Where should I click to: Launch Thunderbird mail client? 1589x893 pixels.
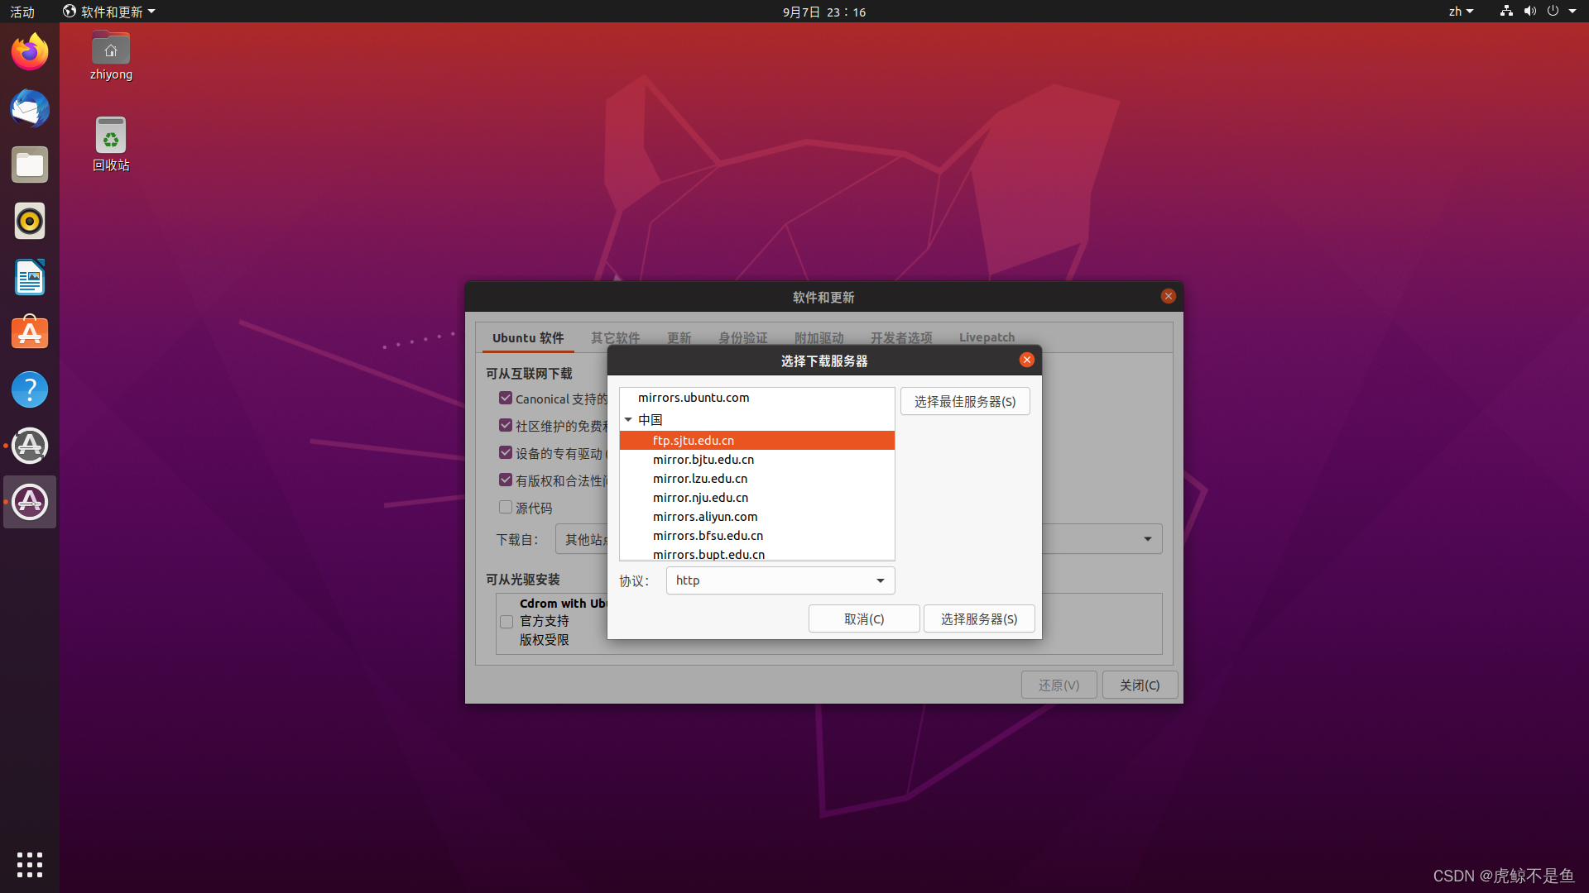(29, 108)
